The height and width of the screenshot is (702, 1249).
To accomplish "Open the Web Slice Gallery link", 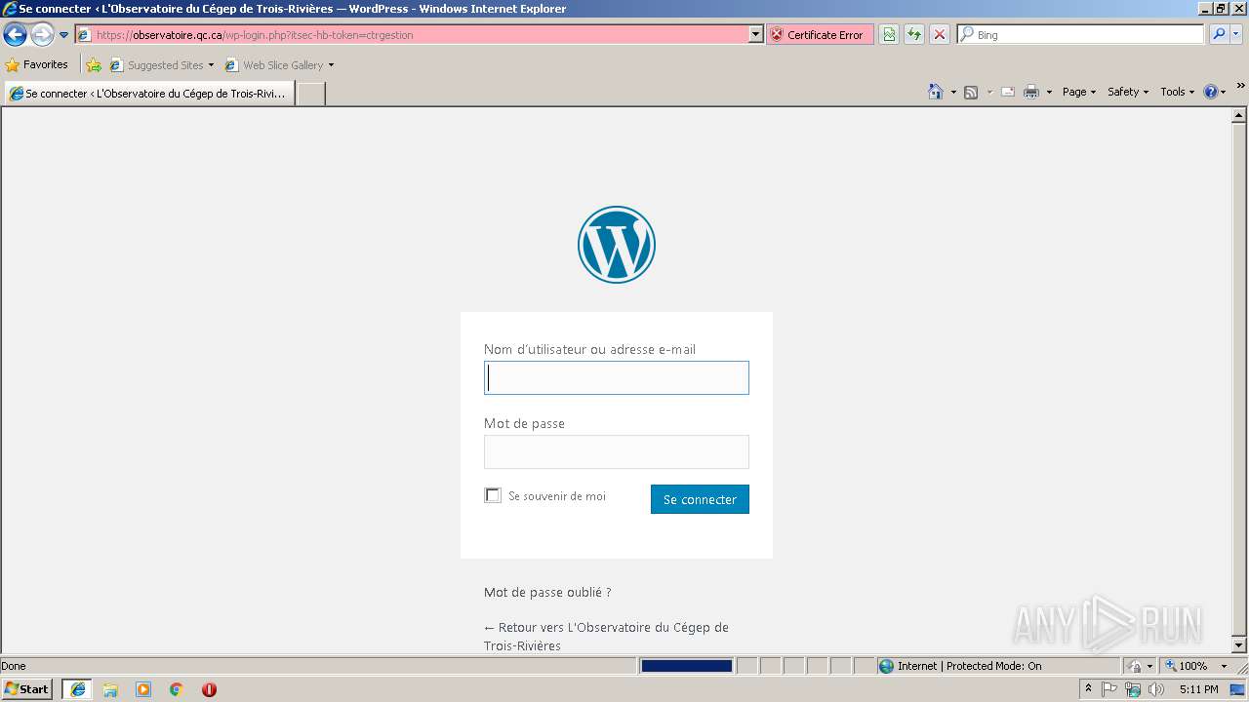I will point(274,65).
